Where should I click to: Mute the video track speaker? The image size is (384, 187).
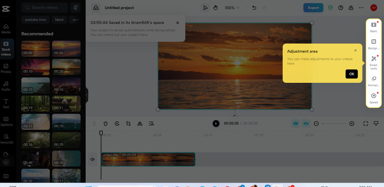tap(92, 159)
